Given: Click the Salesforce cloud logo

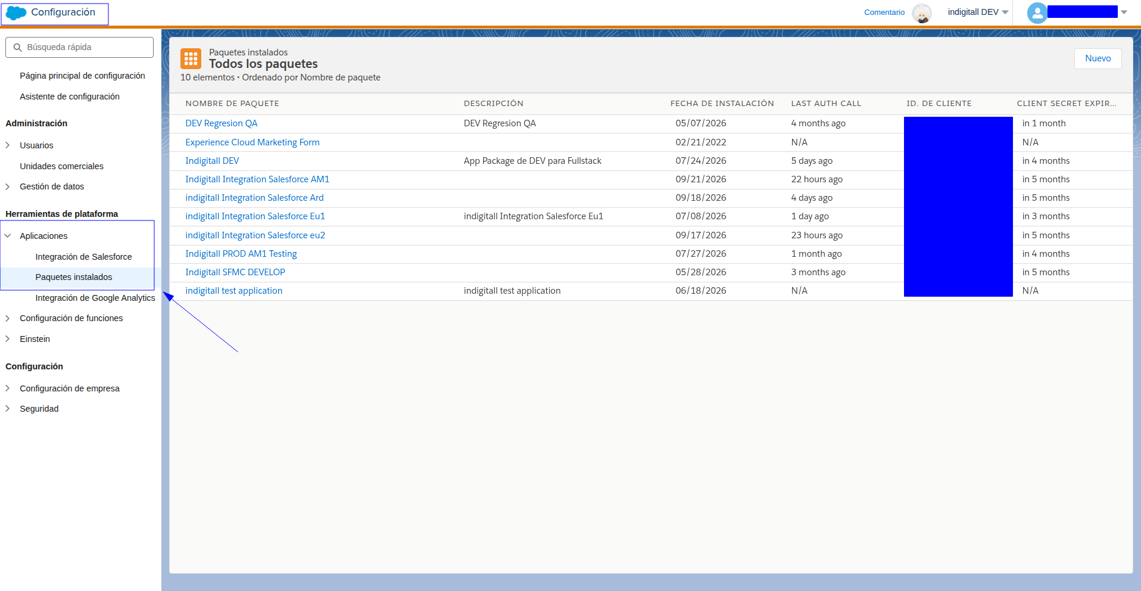Looking at the screenshot, I should pyautogui.click(x=16, y=13).
